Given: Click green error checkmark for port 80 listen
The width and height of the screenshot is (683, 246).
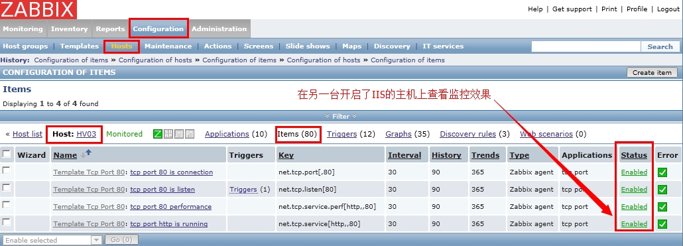Looking at the screenshot, I should pyautogui.click(x=662, y=190).
